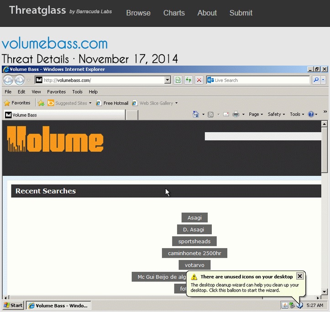Click the green network tray icon

292,305
